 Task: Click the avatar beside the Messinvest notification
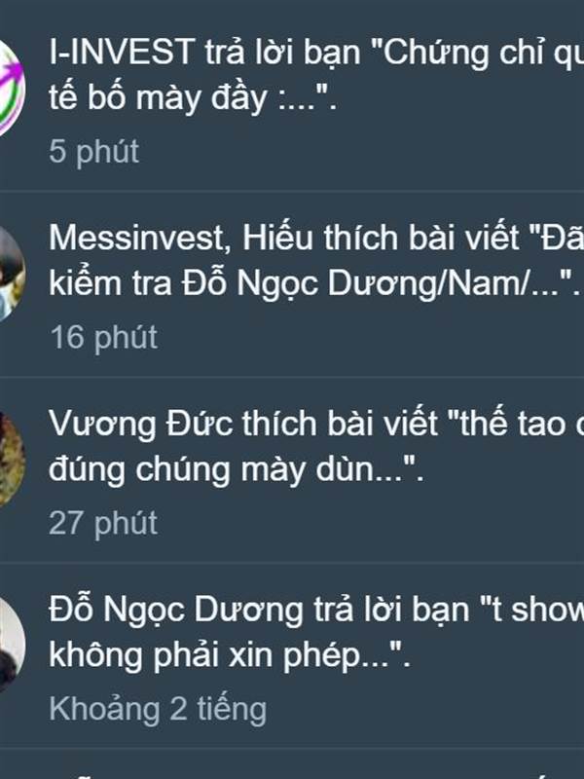point(10,274)
